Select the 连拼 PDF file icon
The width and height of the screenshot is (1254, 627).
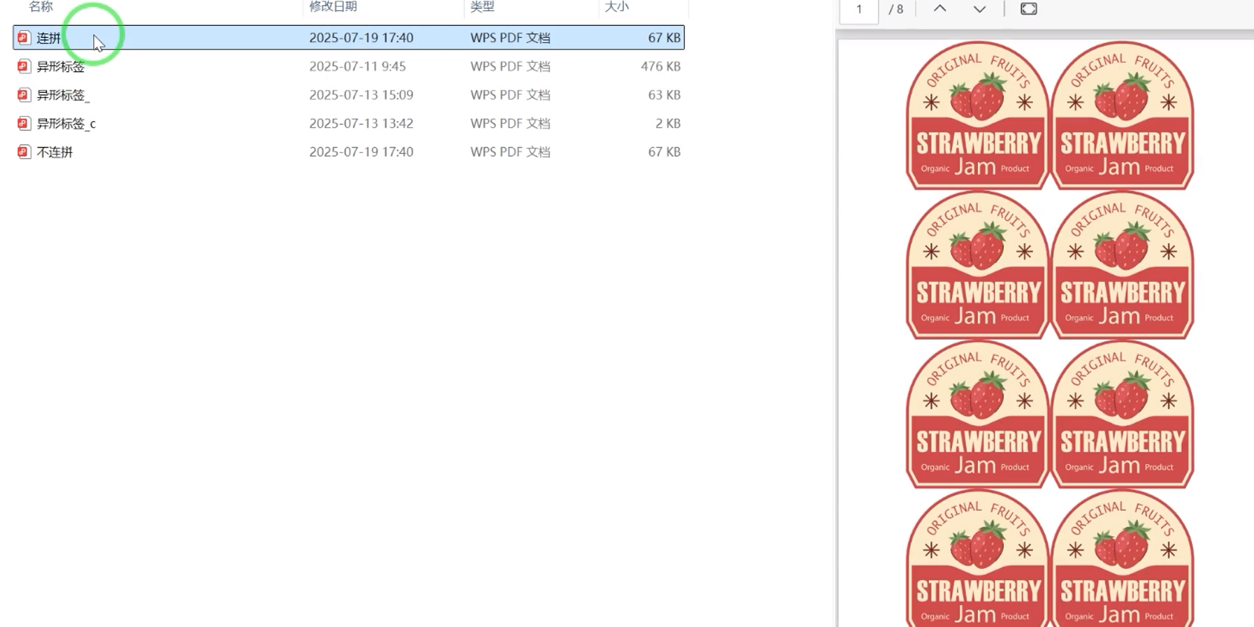[x=24, y=38]
